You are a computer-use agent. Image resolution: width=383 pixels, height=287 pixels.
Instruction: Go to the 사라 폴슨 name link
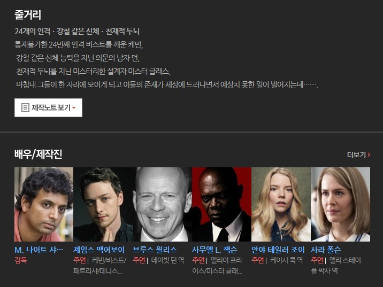pyautogui.click(x=326, y=250)
